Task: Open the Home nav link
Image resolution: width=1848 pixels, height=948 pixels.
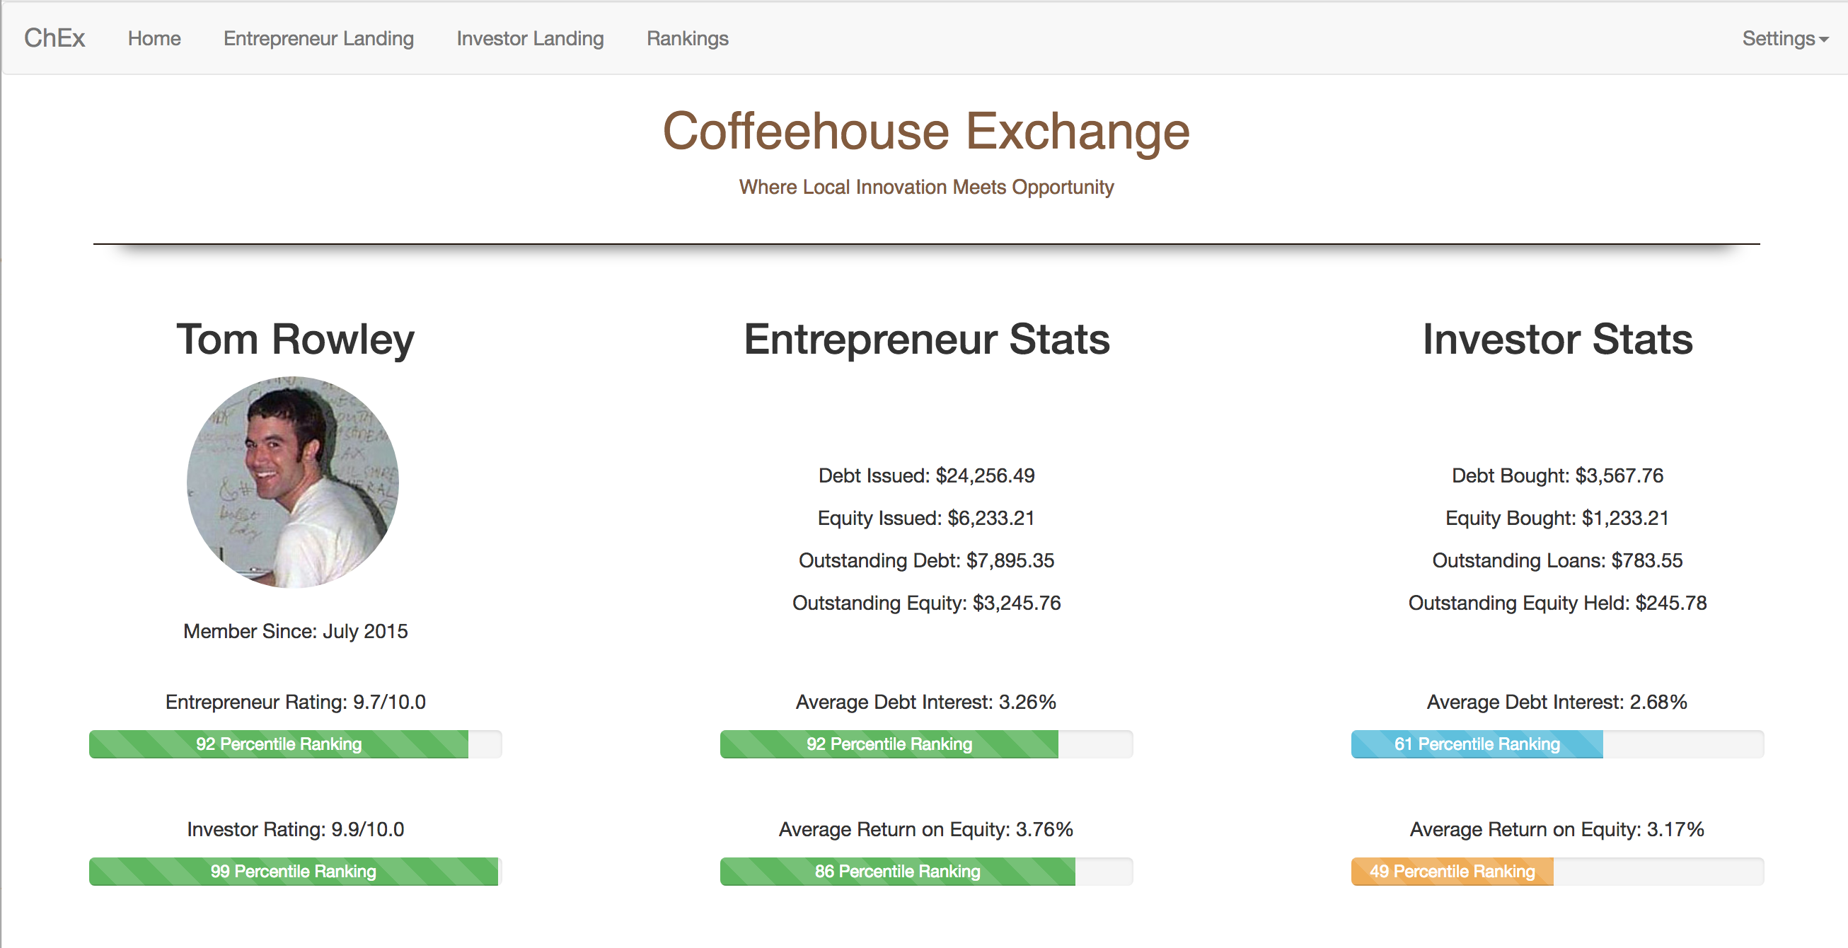Action: point(154,38)
